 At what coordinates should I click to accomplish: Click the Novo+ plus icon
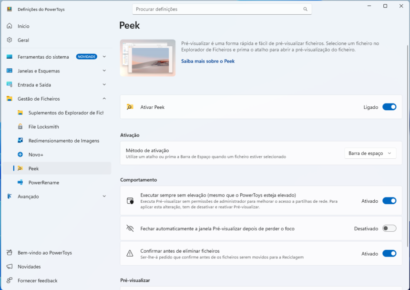(20, 155)
